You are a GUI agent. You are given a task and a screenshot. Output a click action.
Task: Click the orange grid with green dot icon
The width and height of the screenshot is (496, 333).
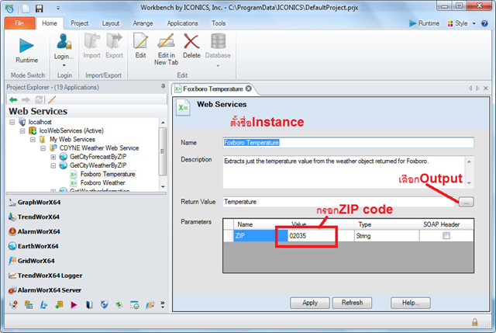coord(59,305)
